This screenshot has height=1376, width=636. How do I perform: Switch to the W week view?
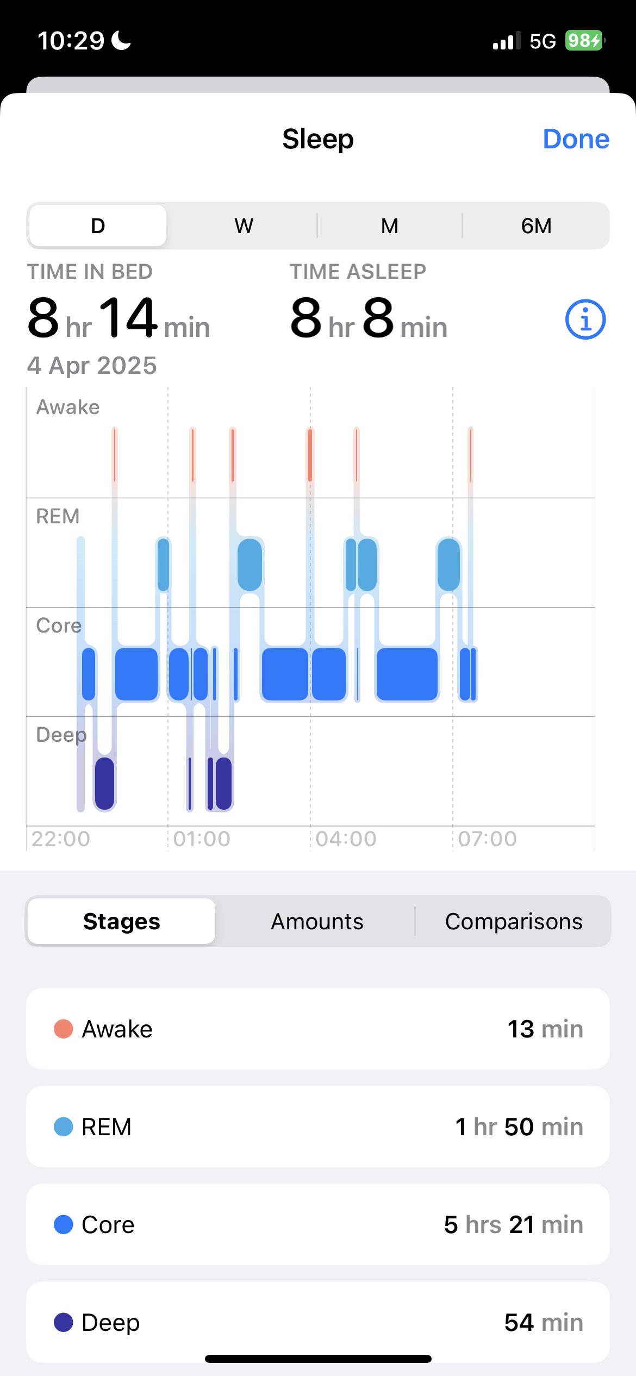tap(244, 226)
